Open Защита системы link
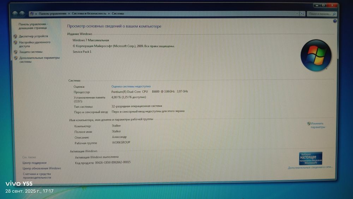Image resolution: width=353 pixels, height=199 pixels. pos(31,52)
